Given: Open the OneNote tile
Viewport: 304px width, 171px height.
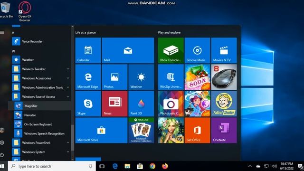Looking at the screenshot, I should coord(224,130).
